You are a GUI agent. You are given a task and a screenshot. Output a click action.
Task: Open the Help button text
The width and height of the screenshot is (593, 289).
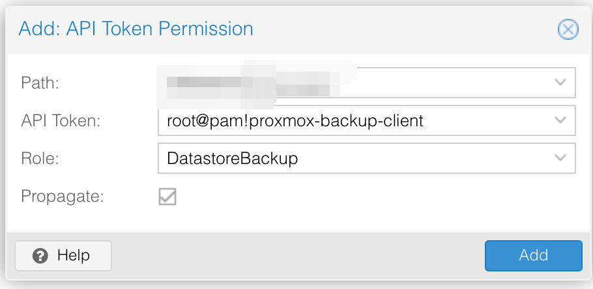click(x=74, y=256)
